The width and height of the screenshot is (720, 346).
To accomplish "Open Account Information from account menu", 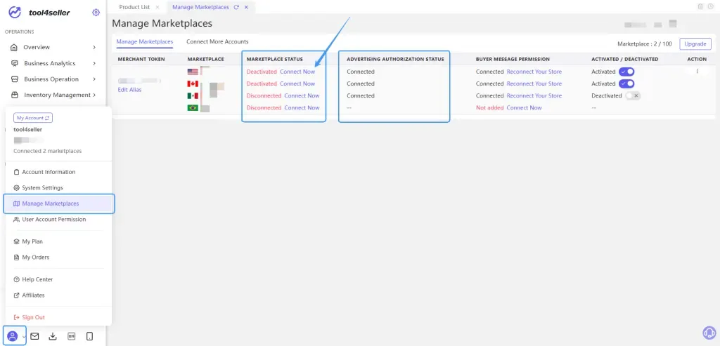I will pyautogui.click(x=49, y=172).
